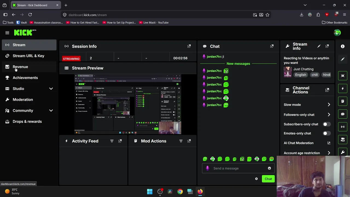Viewport: 350px width, 197px height.
Task: Open the browser tab list dropdown arrow
Action: click(305, 5)
